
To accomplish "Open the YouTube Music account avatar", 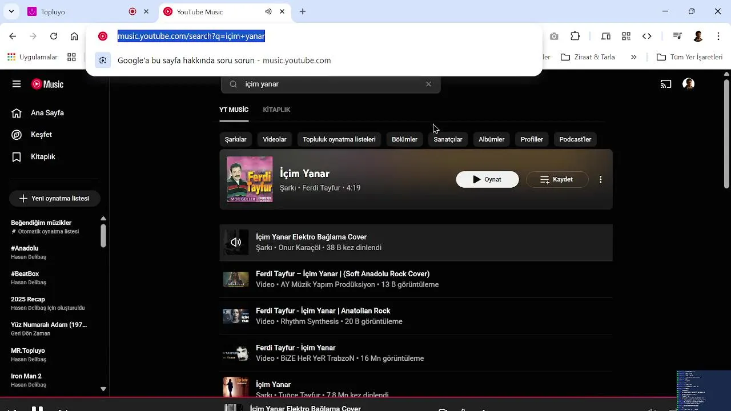I will 689,84.
